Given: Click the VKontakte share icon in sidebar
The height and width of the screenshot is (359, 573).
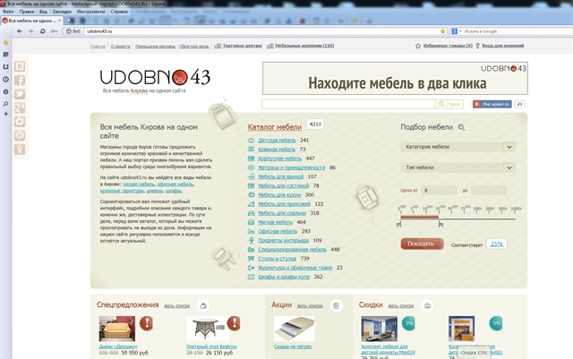Looking at the screenshot, I should (20, 64).
